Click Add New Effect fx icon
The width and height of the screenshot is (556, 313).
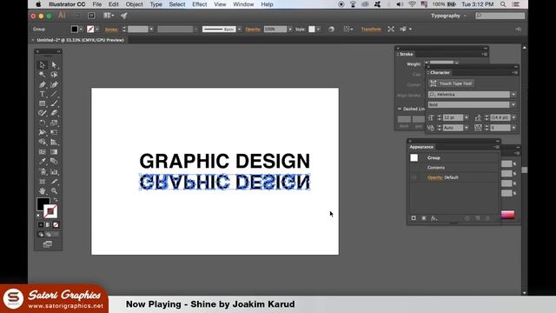[x=434, y=218]
